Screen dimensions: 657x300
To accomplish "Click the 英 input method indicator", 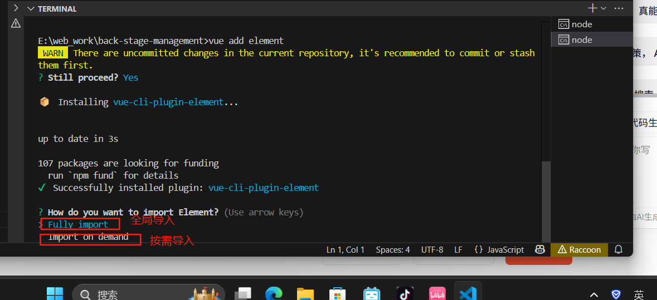I will (639, 294).
